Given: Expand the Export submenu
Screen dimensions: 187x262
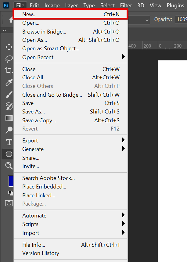Looking at the screenshot, I should pos(123,140).
